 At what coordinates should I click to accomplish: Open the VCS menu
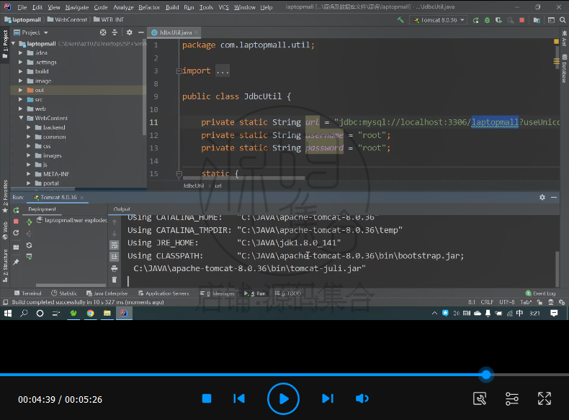(x=223, y=7)
